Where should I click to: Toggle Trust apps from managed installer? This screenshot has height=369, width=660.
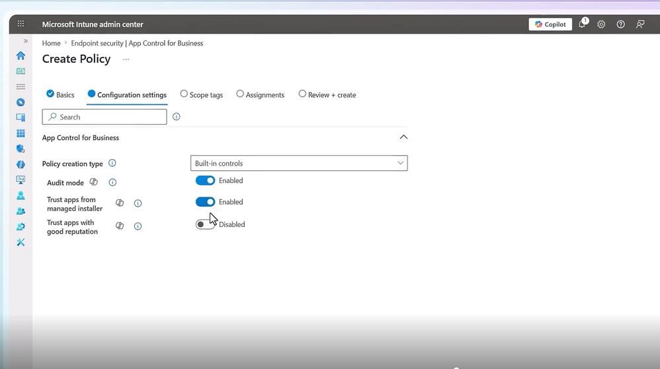pyautogui.click(x=206, y=202)
